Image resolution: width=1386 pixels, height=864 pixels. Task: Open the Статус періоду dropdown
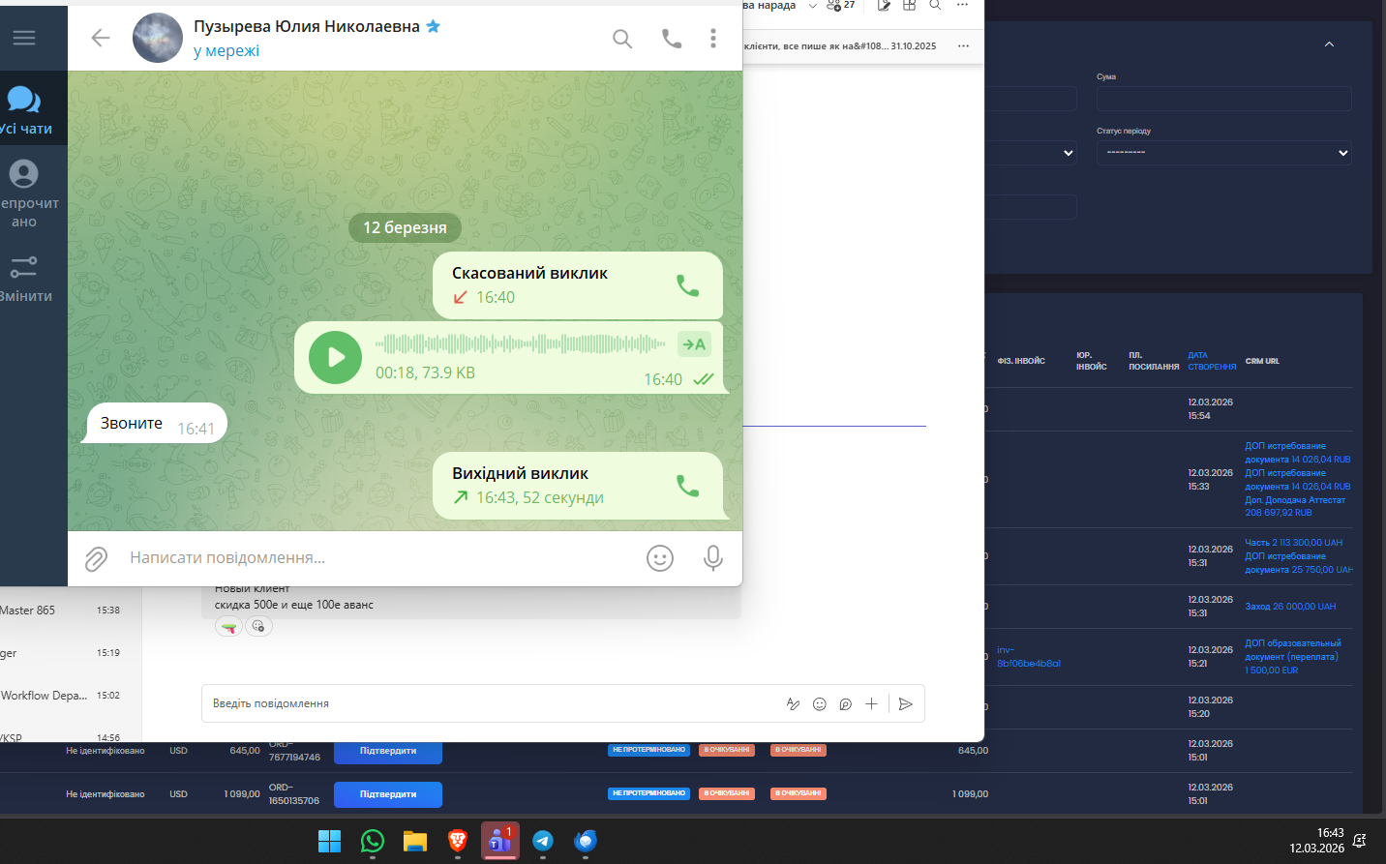pos(1223,153)
